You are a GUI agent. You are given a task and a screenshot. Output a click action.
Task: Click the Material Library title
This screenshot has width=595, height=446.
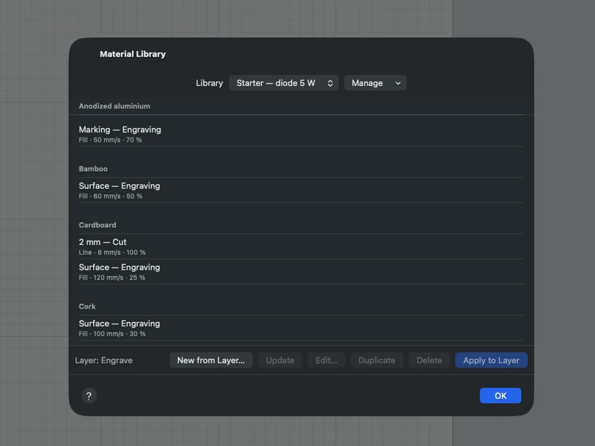(x=133, y=54)
